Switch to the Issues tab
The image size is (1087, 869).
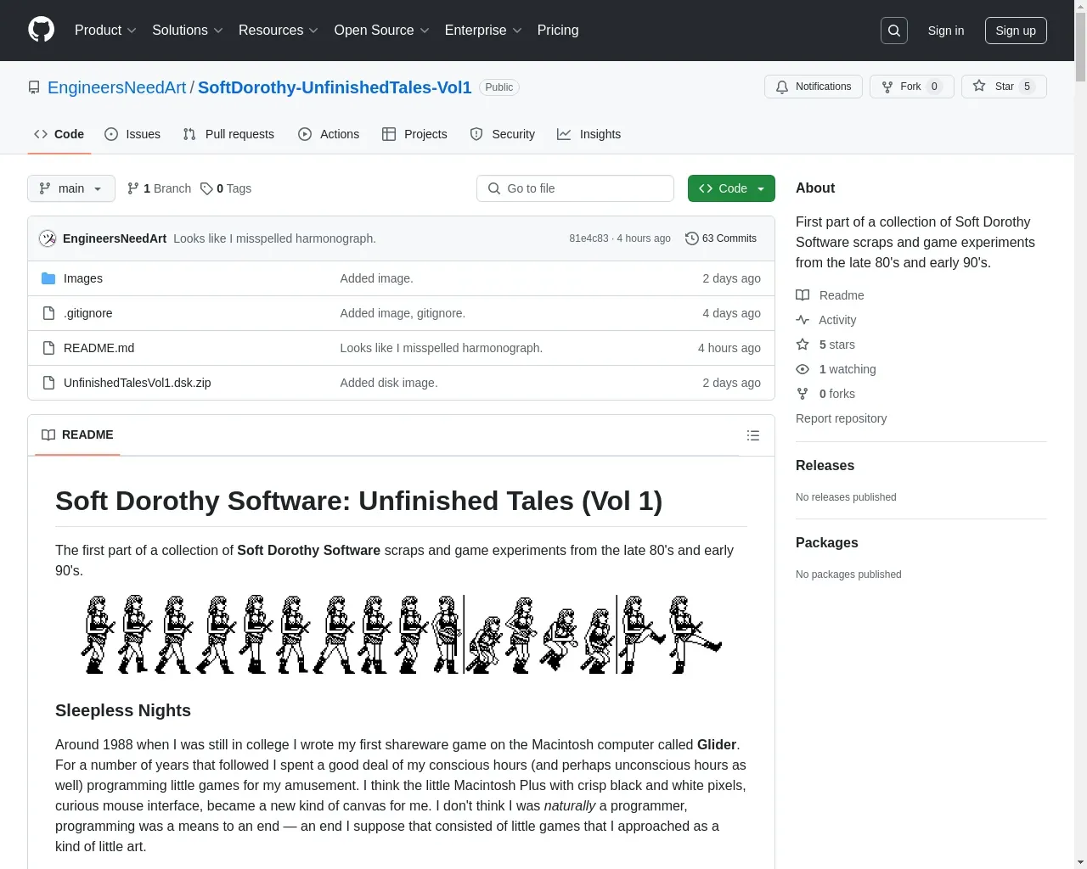(x=132, y=134)
